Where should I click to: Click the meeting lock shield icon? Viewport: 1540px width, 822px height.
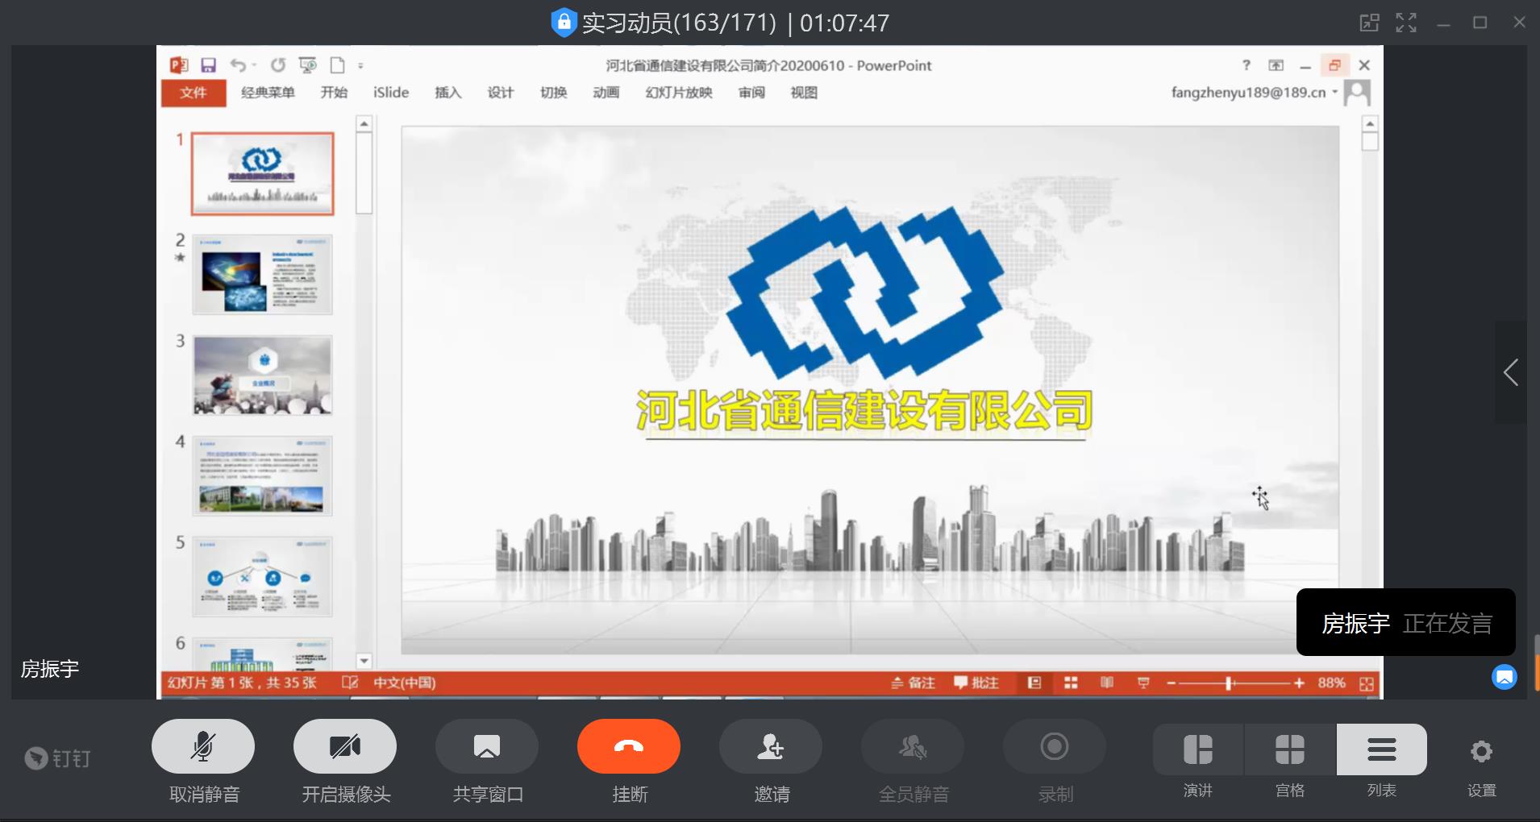tap(563, 22)
